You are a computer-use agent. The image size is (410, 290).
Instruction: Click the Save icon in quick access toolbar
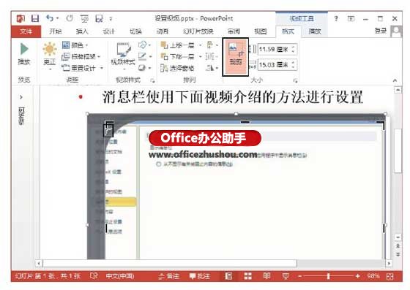click(x=35, y=18)
